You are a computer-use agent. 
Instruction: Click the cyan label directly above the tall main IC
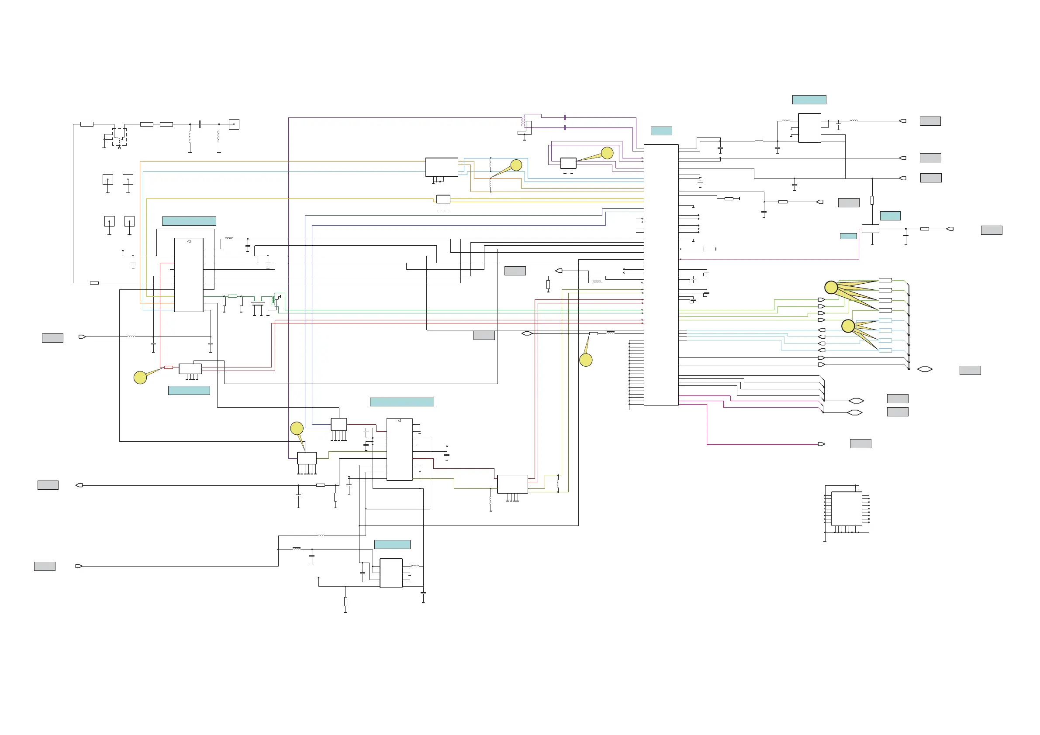[x=661, y=131]
